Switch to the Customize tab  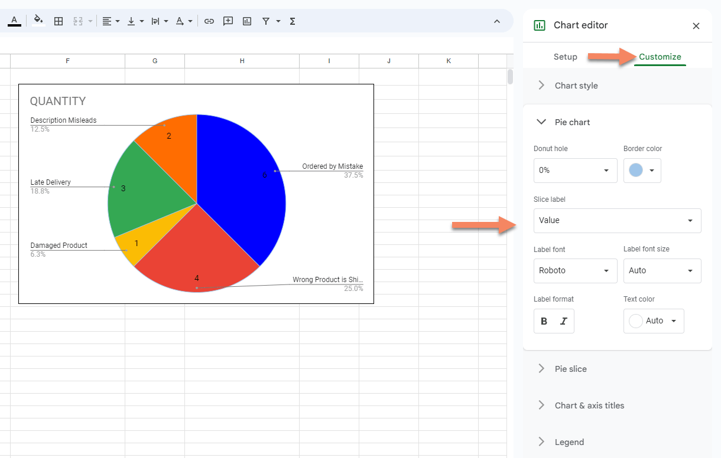click(x=660, y=57)
